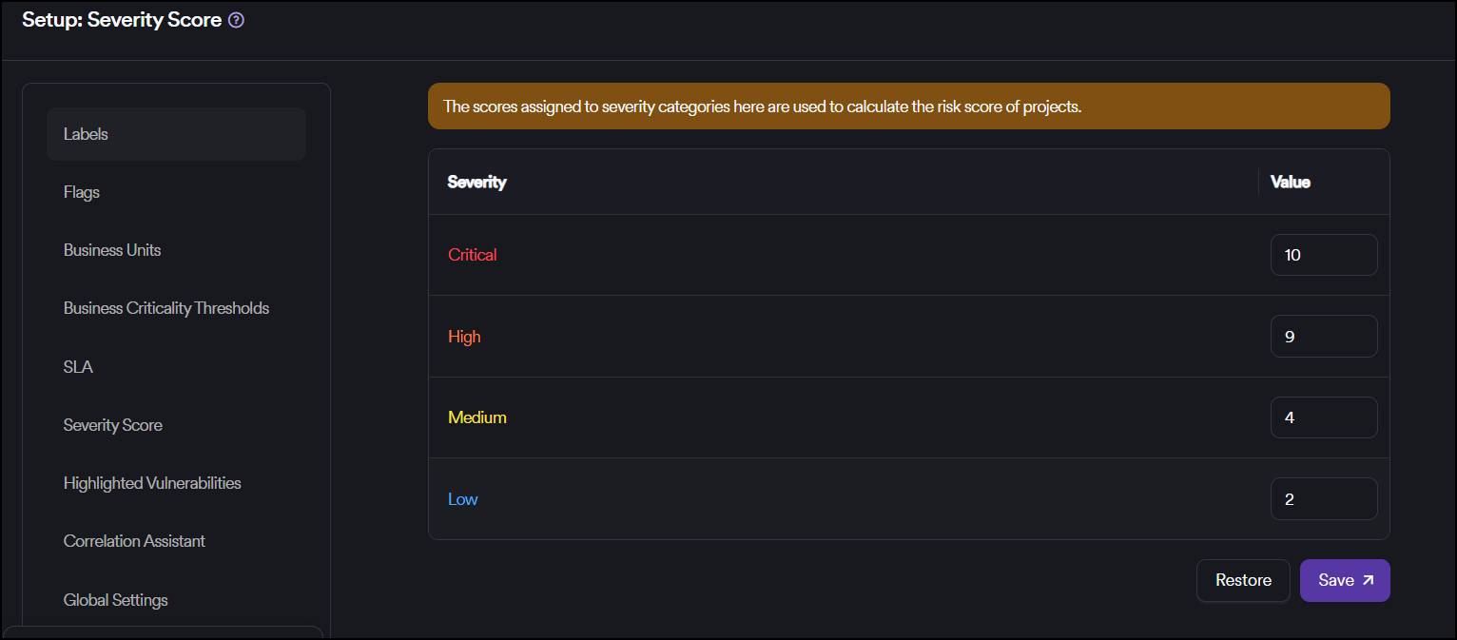Open Highlighted Vulnerabilities settings
1457x640 pixels.
coord(152,483)
